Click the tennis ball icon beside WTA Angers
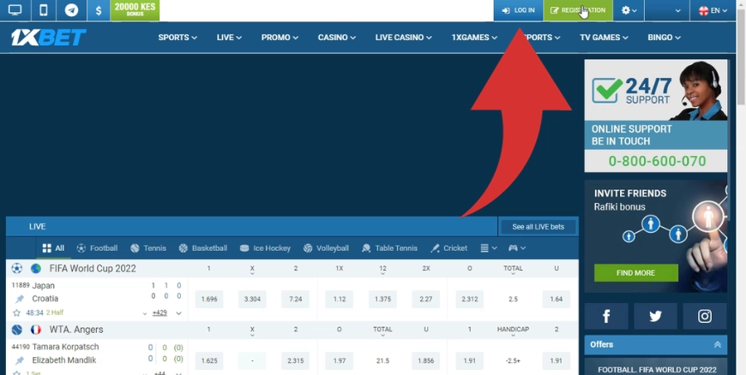746x375 pixels. click(x=16, y=330)
